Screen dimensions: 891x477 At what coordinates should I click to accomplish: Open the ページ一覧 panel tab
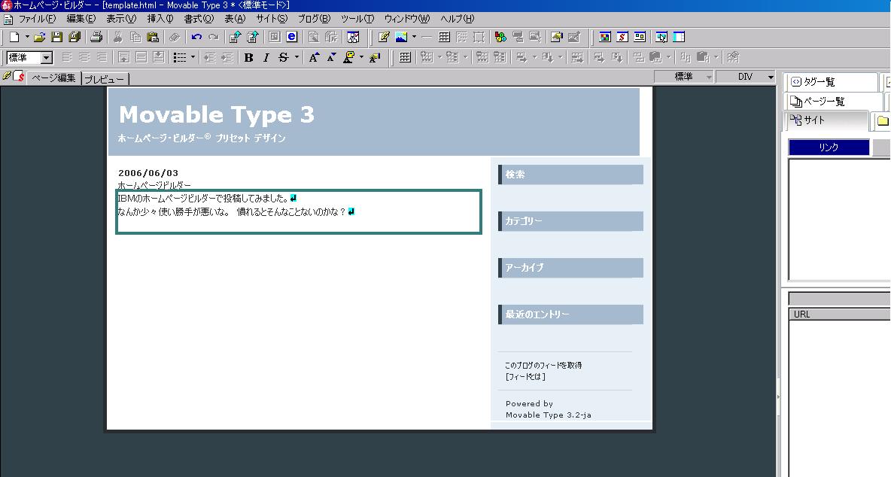tap(834, 101)
